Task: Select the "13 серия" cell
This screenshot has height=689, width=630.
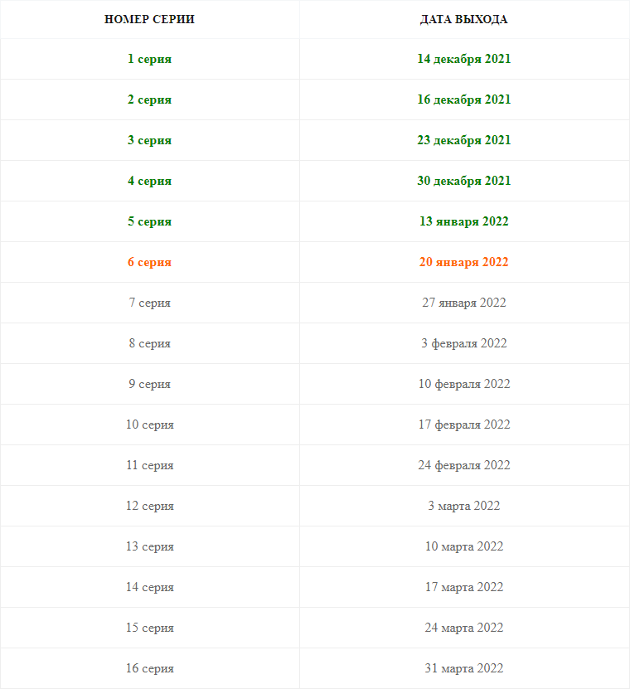Action: point(150,546)
